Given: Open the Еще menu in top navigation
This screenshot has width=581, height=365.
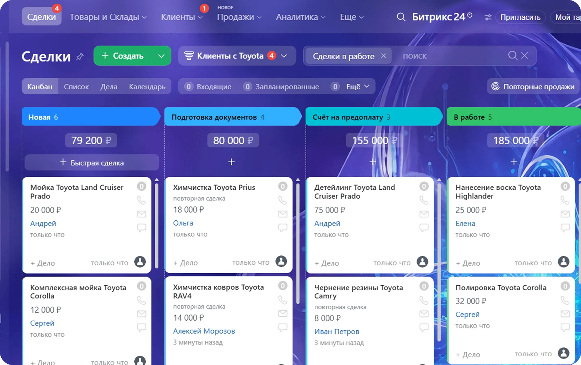Looking at the screenshot, I should coord(352,17).
